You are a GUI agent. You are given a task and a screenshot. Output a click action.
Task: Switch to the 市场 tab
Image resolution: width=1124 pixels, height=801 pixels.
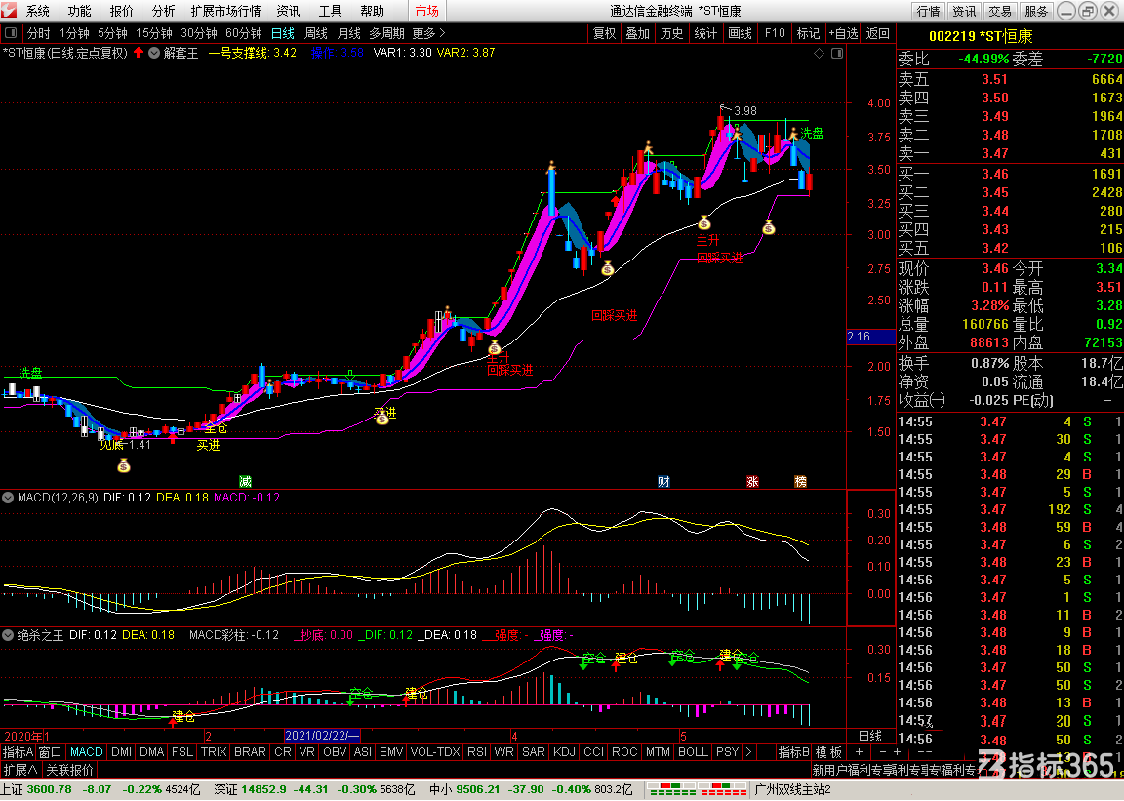pos(426,11)
